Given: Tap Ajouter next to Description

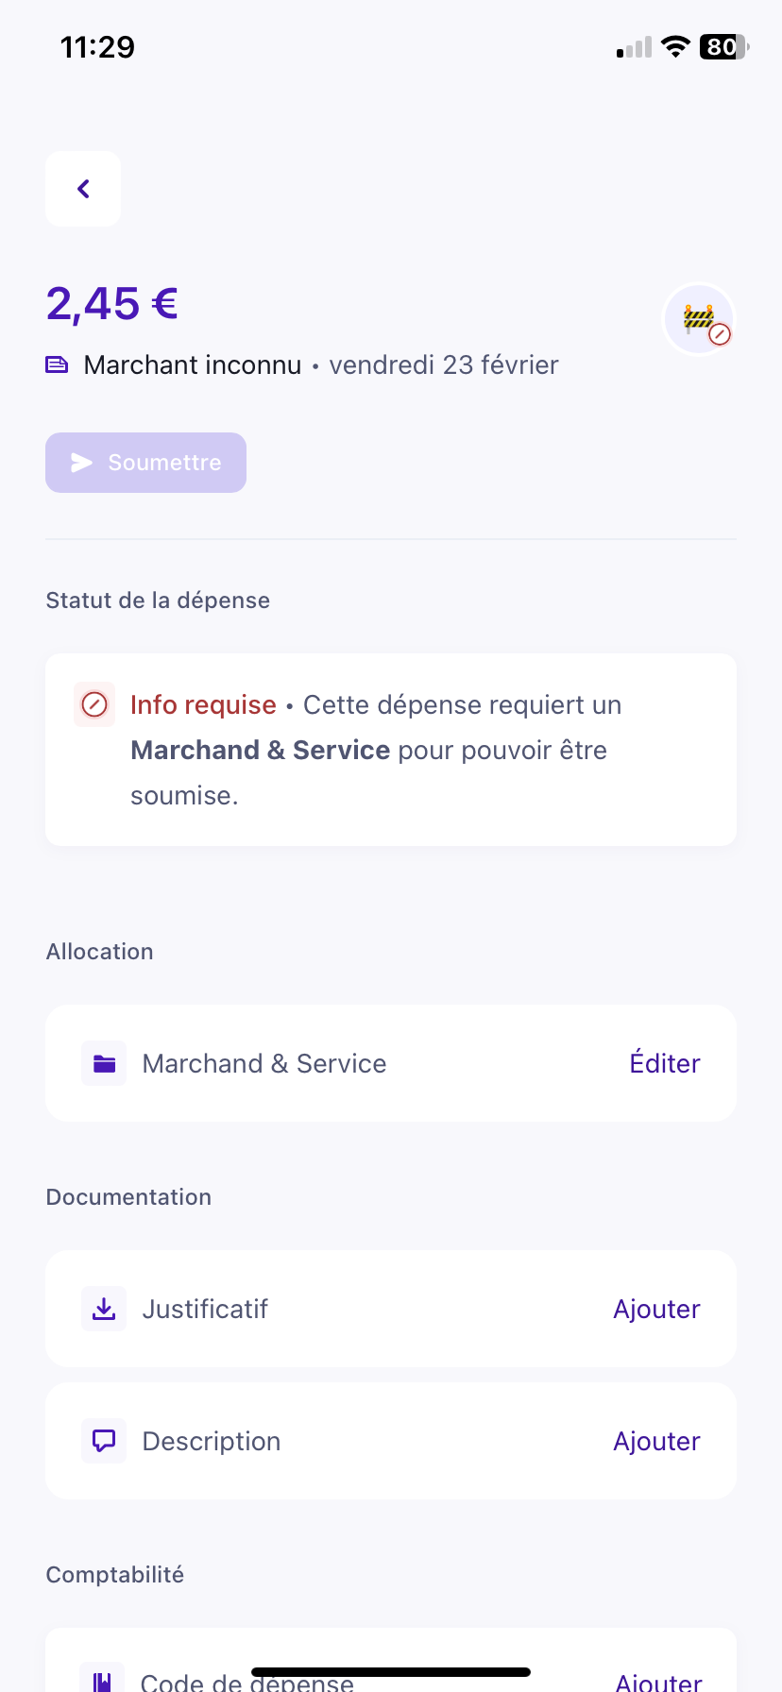Looking at the screenshot, I should [x=656, y=1441].
